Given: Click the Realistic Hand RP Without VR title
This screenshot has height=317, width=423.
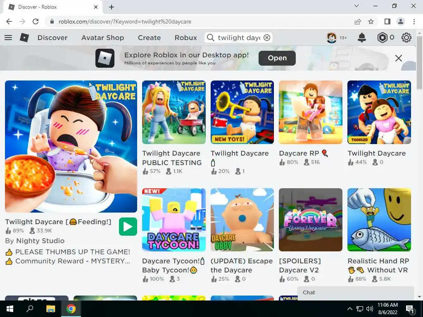Looking at the screenshot, I should [x=378, y=265].
